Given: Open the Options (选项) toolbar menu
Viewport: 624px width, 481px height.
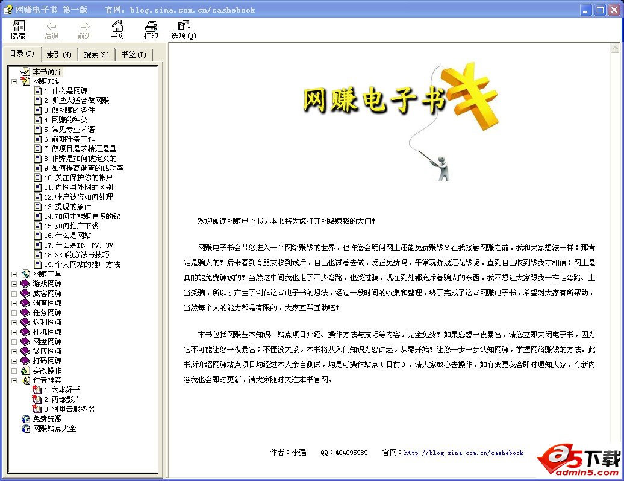Looking at the screenshot, I should tap(183, 27).
